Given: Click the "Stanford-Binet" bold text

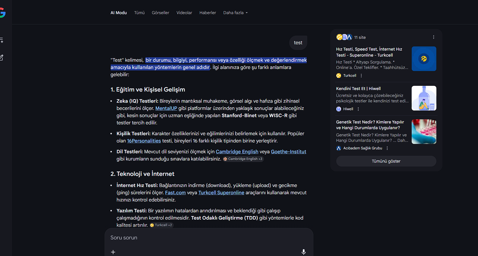Looking at the screenshot, I should pyautogui.click(x=239, y=115).
